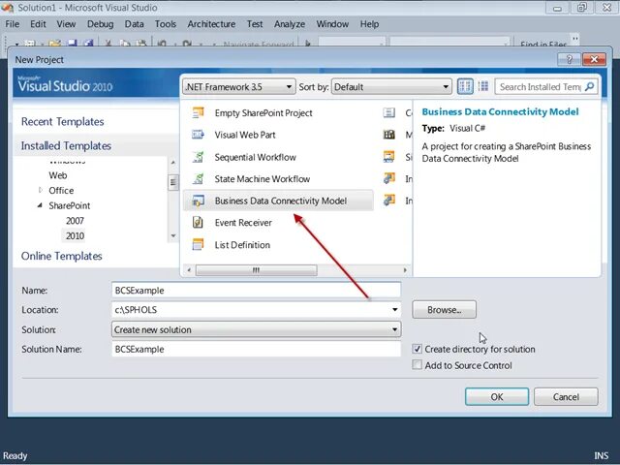Open the Help menu
Viewport: 620px width, 465px height.
click(369, 24)
